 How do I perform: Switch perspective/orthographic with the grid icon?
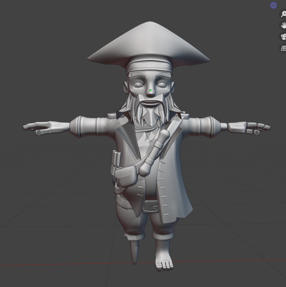[283, 48]
